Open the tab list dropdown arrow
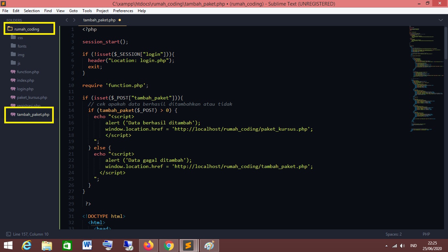This screenshot has width=448, height=252. pos(440,20)
